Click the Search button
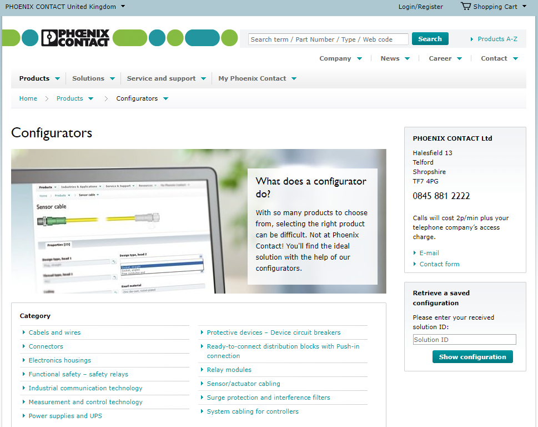 [x=430, y=39]
